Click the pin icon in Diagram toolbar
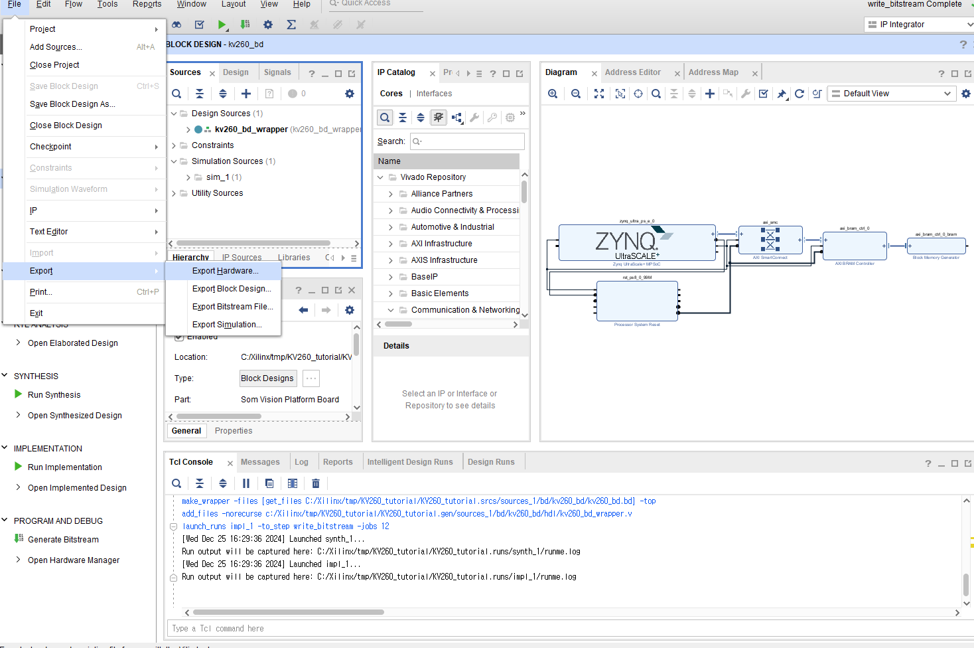This screenshot has height=648, width=974. pos(782,94)
